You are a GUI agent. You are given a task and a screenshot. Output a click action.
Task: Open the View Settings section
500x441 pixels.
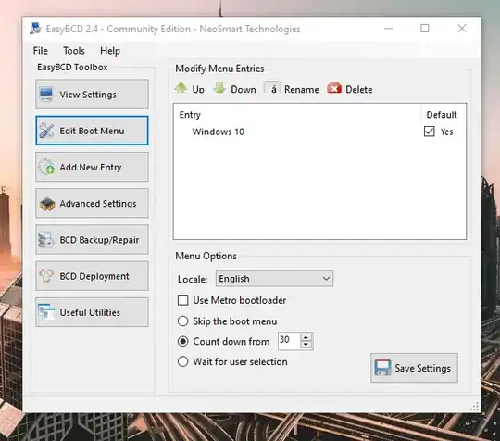pos(92,94)
